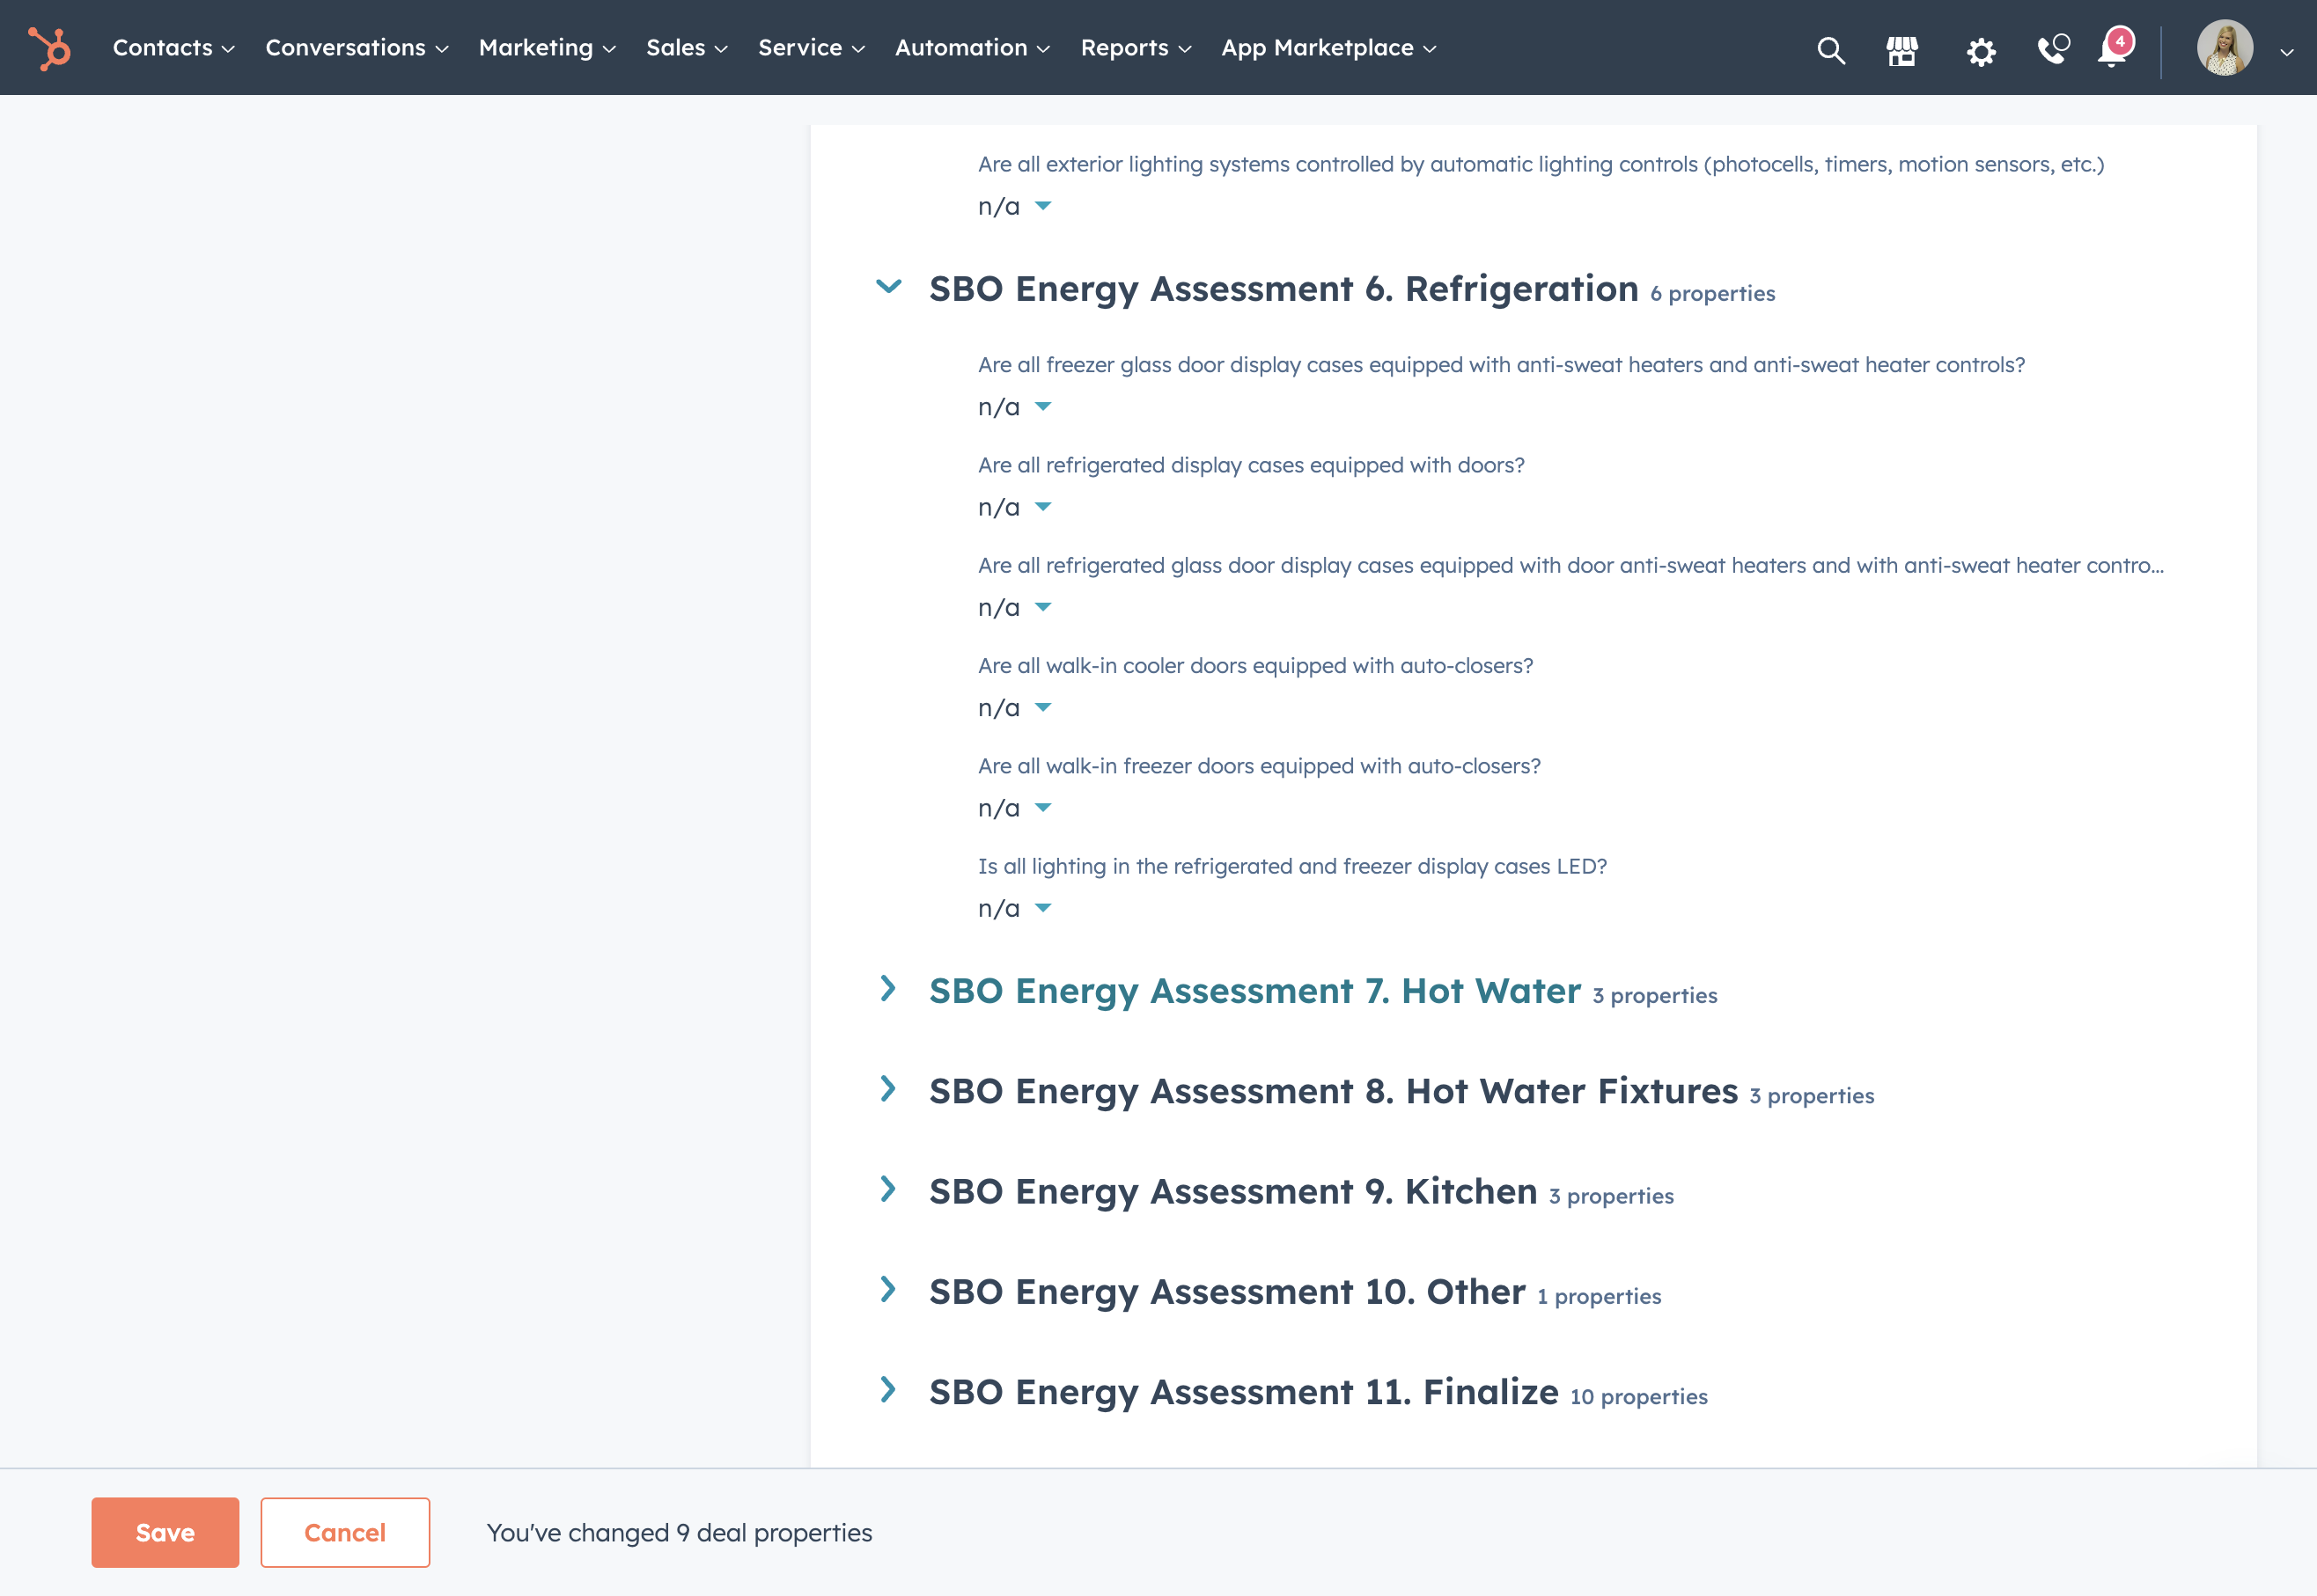Open the Reports menu

1136,48
